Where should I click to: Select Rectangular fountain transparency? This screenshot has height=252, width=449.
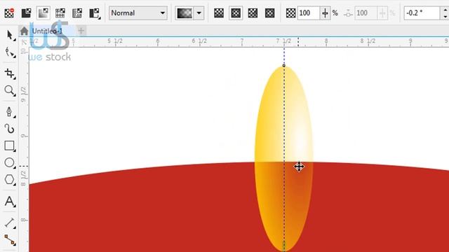coord(269,13)
